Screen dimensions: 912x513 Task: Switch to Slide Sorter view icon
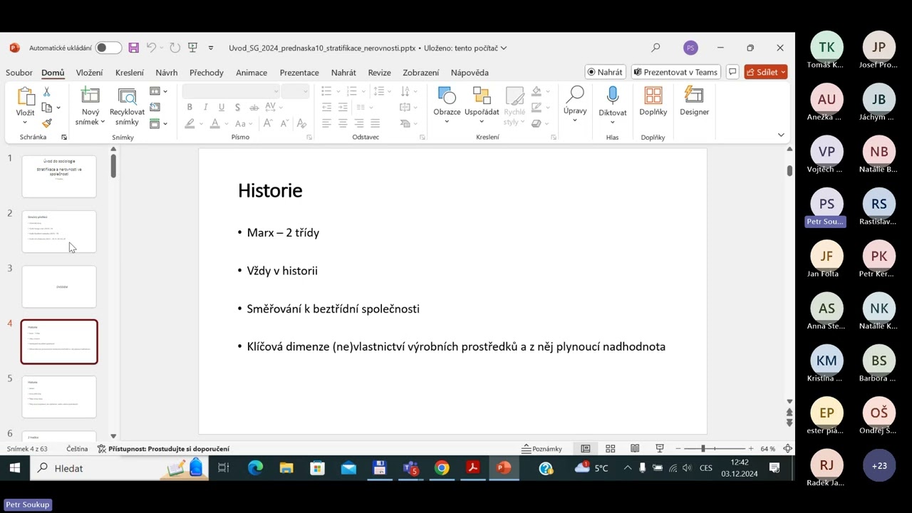coord(610,449)
